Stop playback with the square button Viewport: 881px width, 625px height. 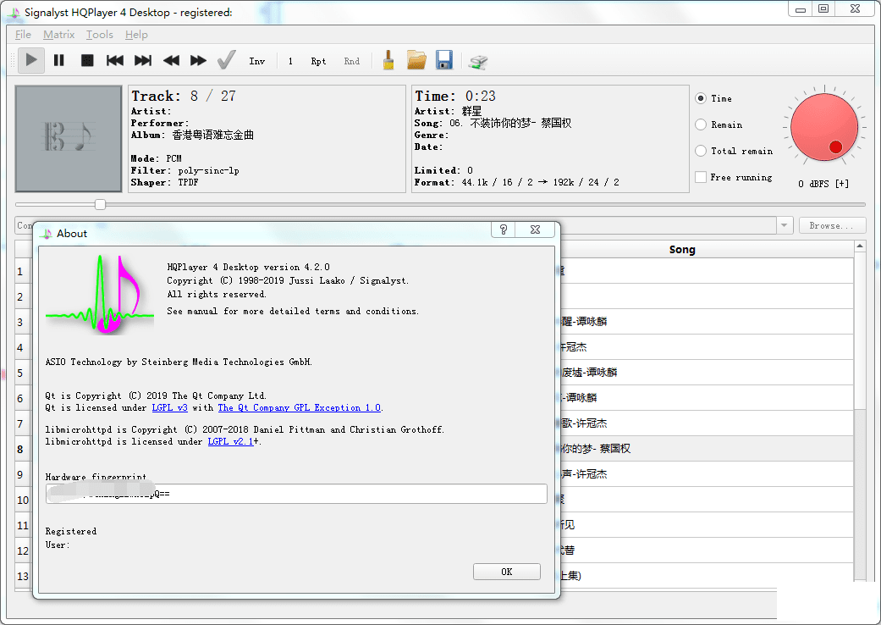pos(87,60)
